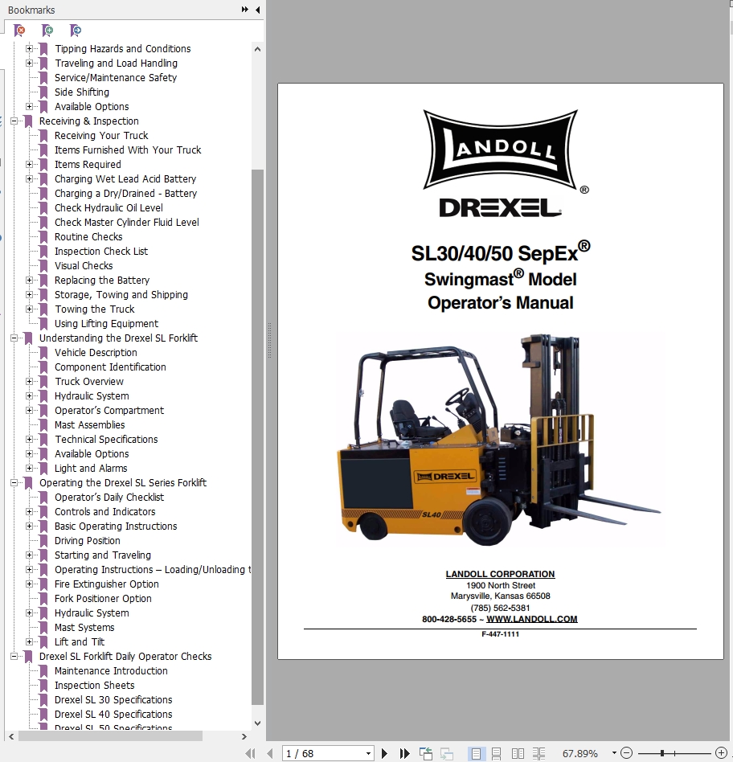Expand the Traveling and Load Handling bookmark
The width and height of the screenshot is (733, 762).
[x=29, y=63]
